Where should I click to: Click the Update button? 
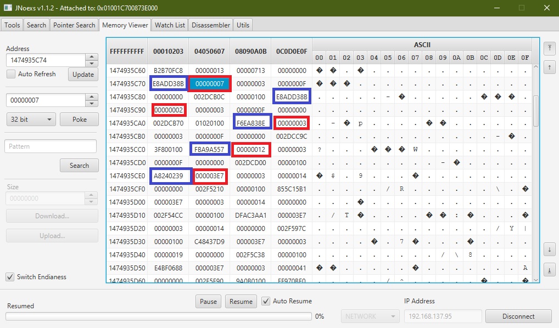(x=83, y=75)
